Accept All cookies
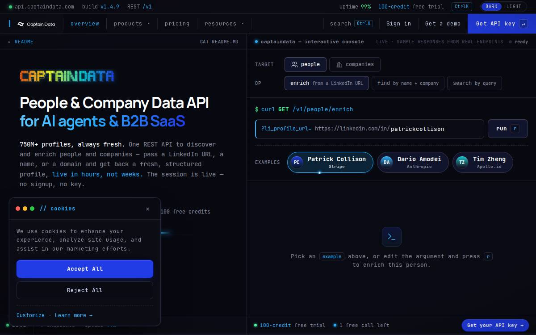 click(85, 269)
